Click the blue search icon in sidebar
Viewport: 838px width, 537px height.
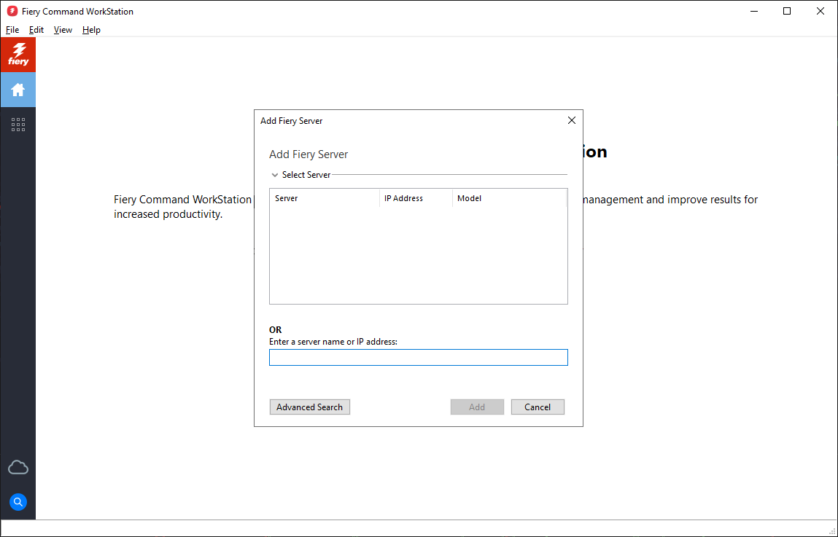18,502
